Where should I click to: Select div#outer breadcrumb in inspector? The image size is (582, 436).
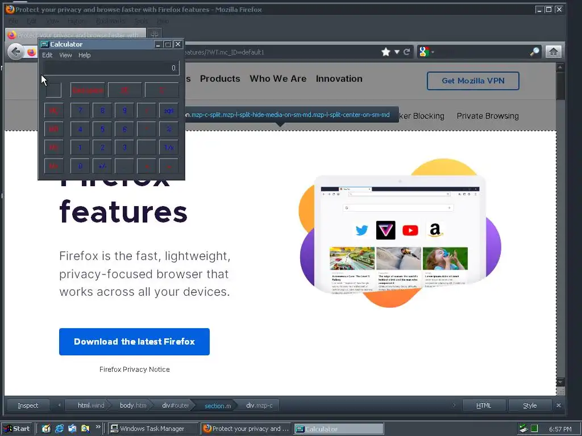pos(175,405)
